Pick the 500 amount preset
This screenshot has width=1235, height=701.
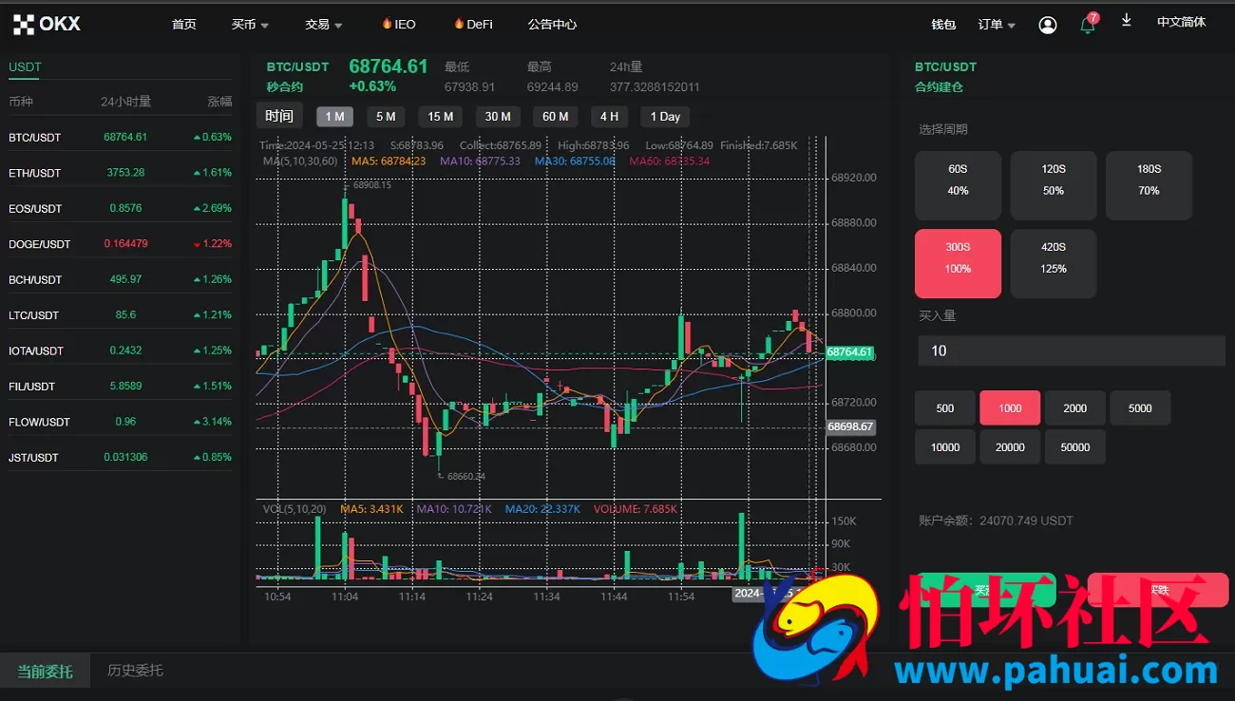point(945,407)
